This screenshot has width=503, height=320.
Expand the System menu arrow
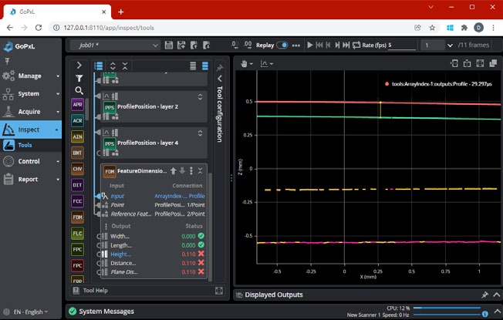click(58, 94)
